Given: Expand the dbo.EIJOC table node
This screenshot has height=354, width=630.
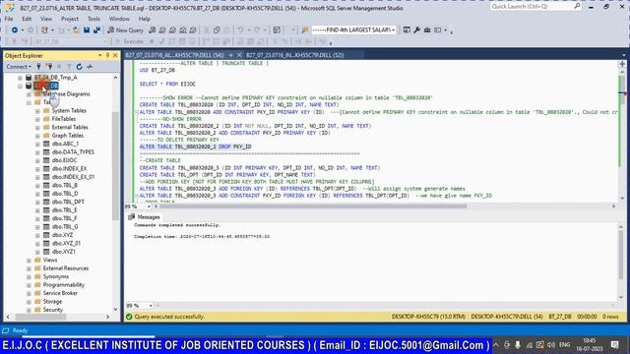Looking at the screenshot, I should coord(37,160).
